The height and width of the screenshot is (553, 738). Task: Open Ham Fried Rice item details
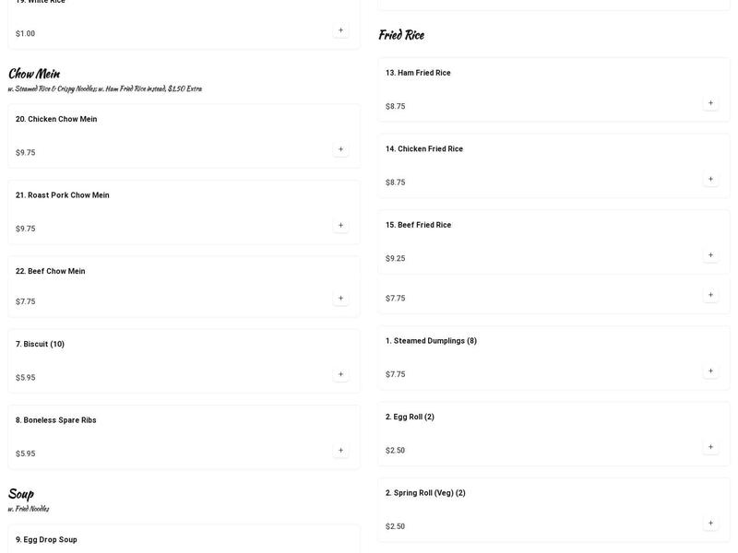point(418,73)
